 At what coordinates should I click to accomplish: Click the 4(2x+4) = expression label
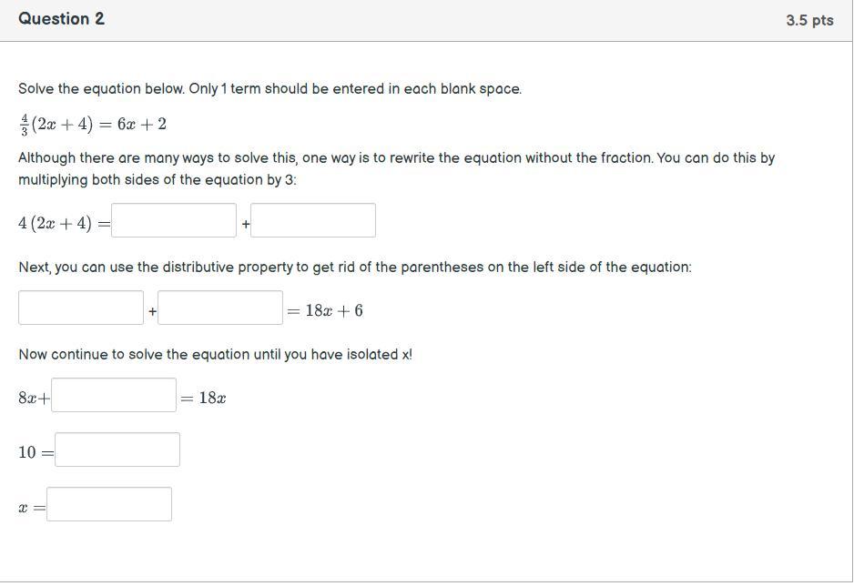(65, 224)
